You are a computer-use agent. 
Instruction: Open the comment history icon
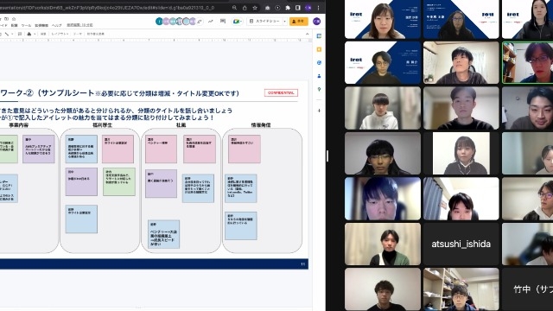(x=223, y=21)
